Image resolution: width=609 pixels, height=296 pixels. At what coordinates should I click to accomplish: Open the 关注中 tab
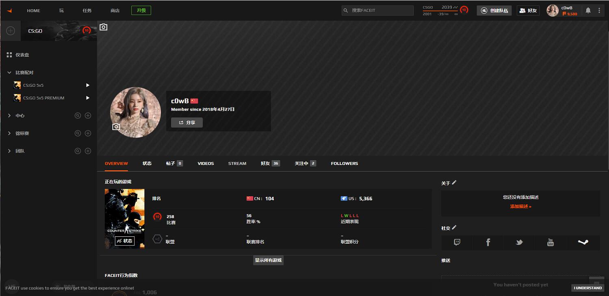[x=305, y=163]
